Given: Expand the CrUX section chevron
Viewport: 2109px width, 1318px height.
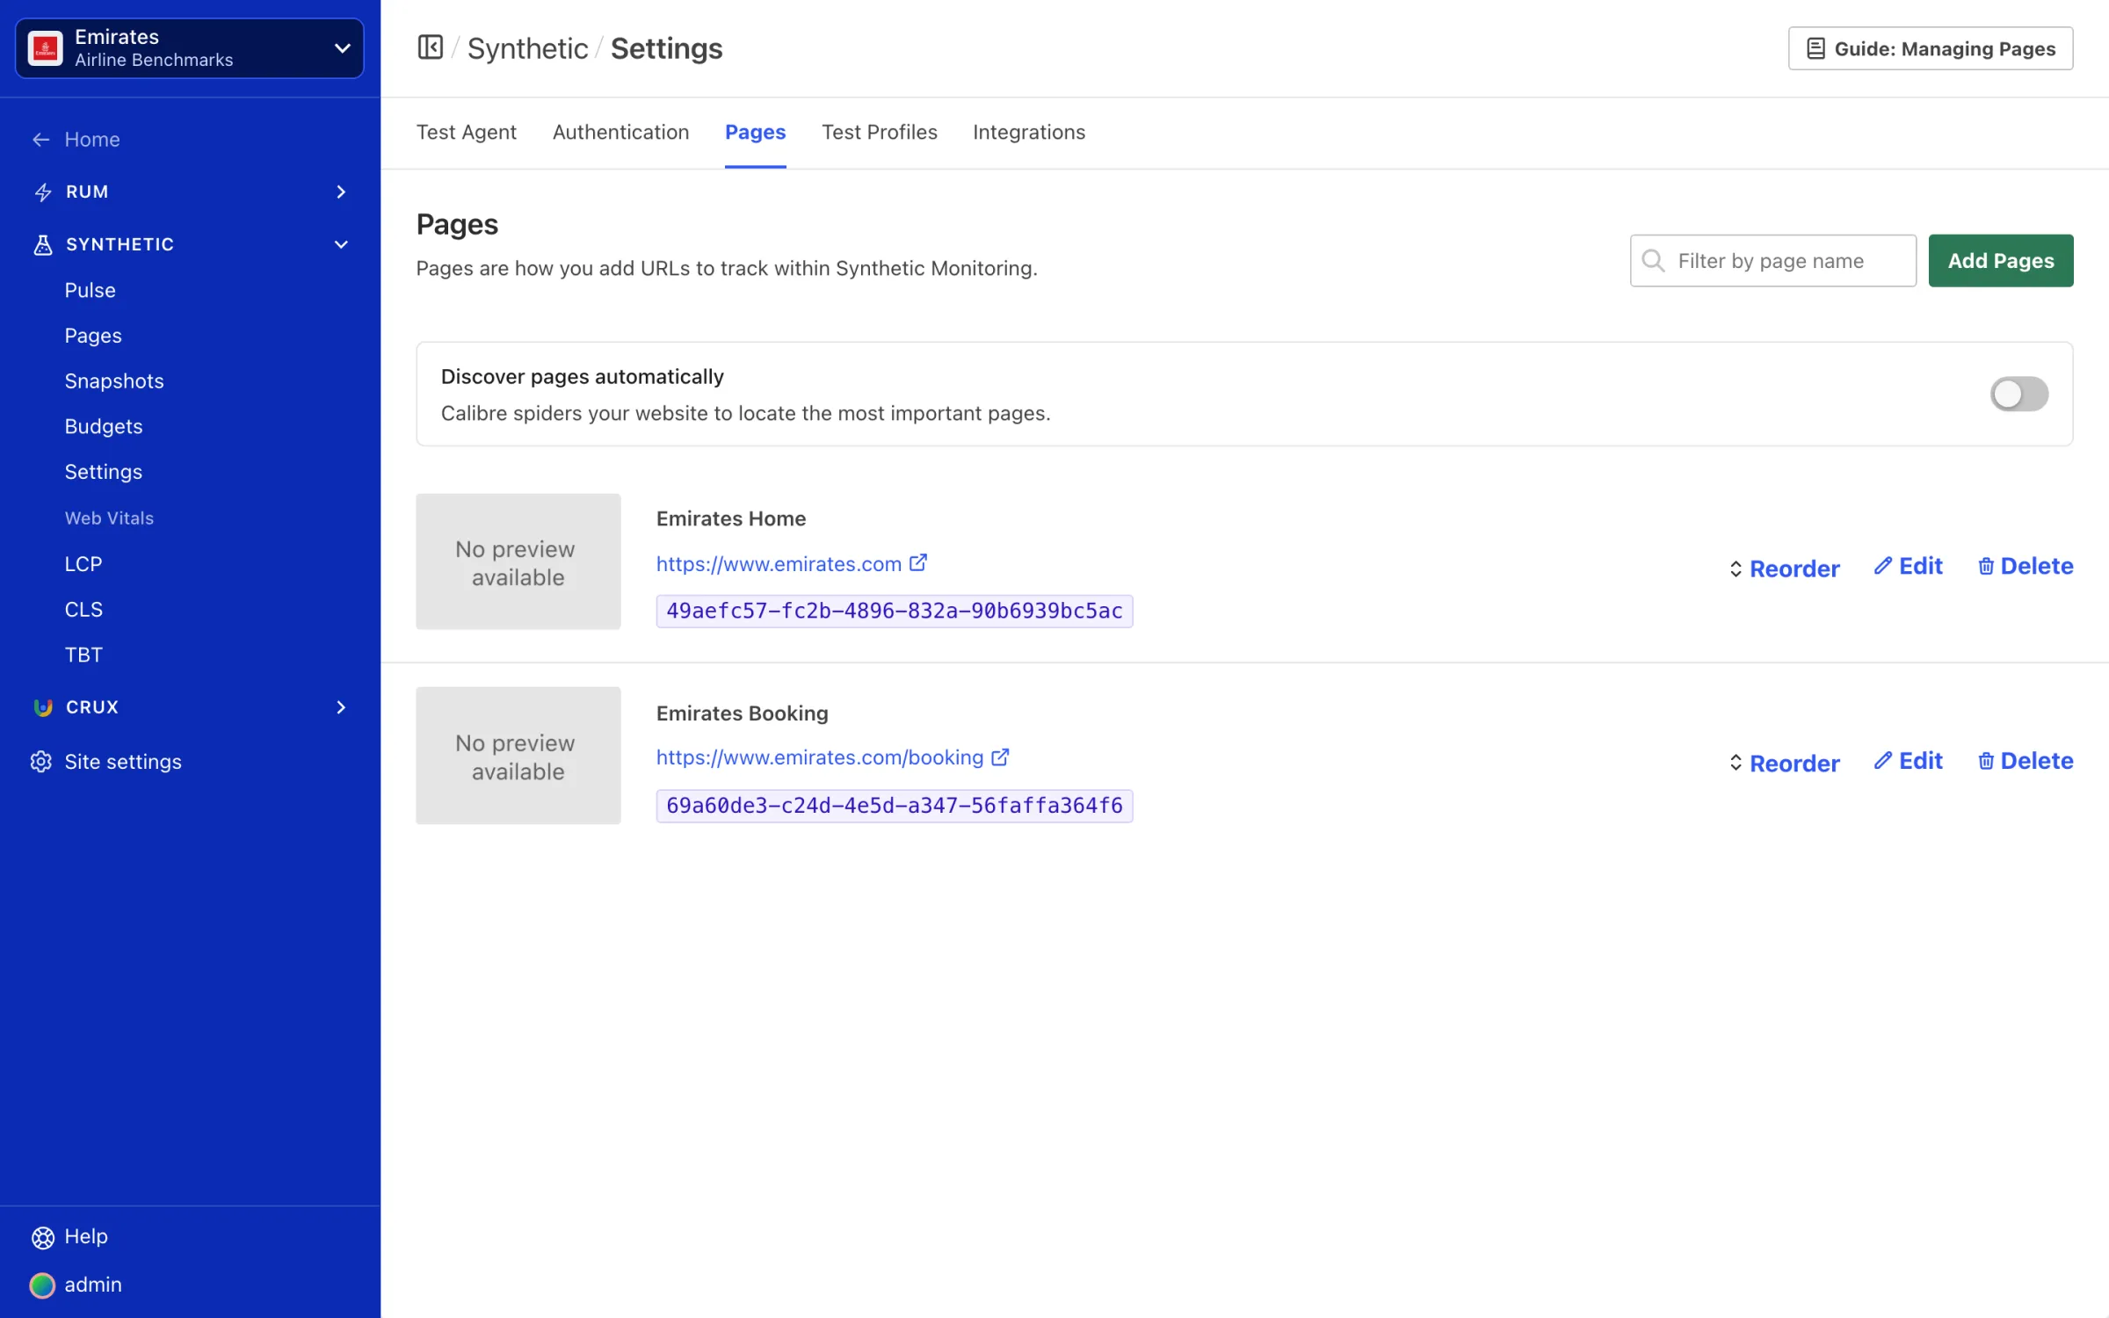Looking at the screenshot, I should [341, 707].
